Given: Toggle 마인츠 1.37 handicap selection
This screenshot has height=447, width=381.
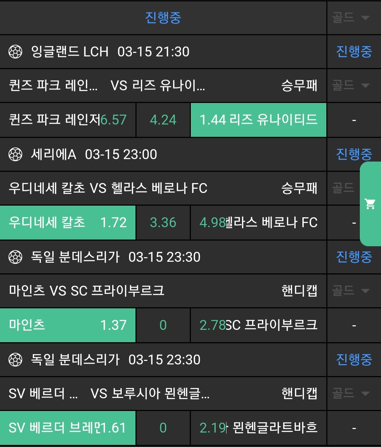Looking at the screenshot, I should click(x=68, y=325).
